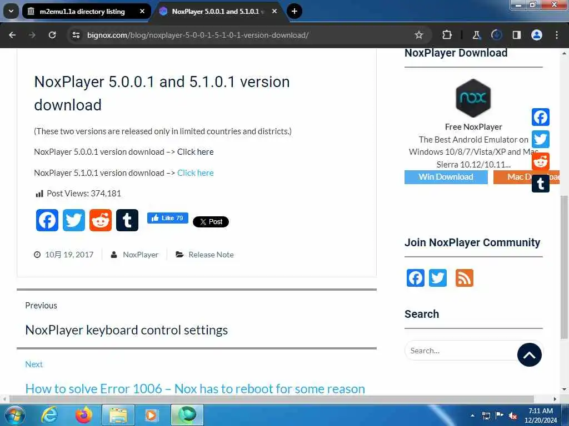Launch Firefox from taskbar

pyautogui.click(x=84, y=415)
